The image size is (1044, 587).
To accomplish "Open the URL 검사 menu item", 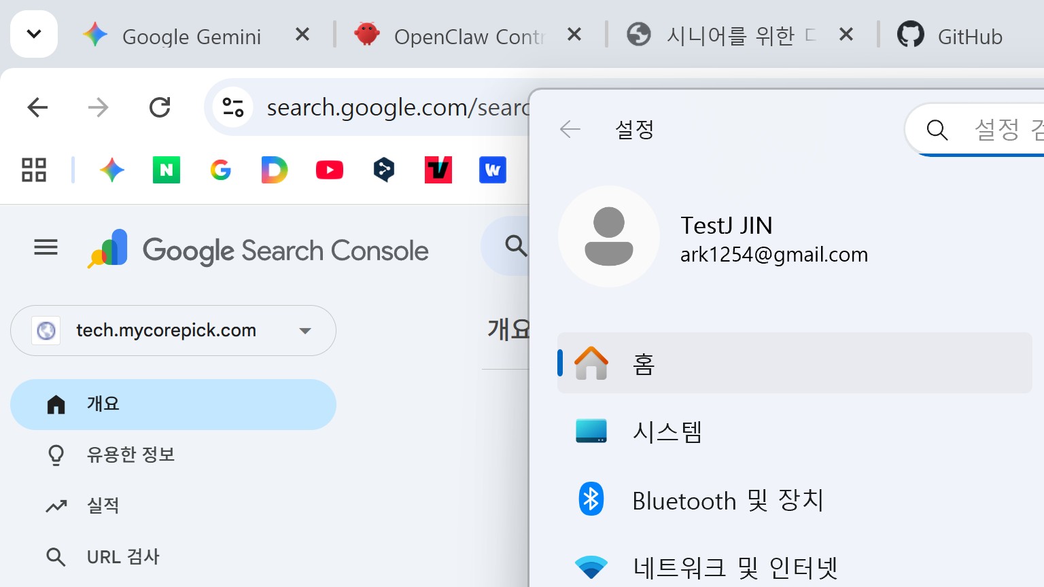I will click(122, 557).
